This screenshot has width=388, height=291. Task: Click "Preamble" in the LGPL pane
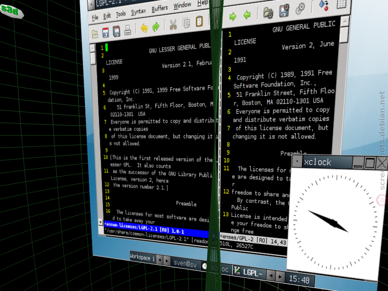click(x=186, y=203)
